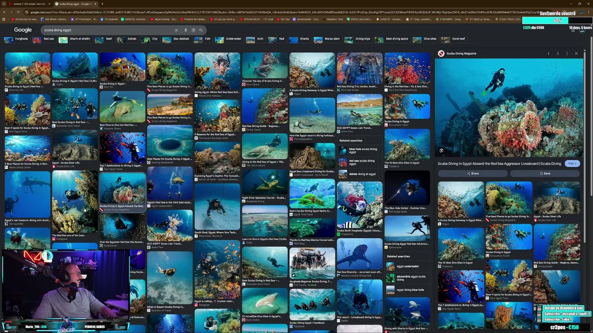
Task: Select the Red sea filter chip
Action: [44, 39]
